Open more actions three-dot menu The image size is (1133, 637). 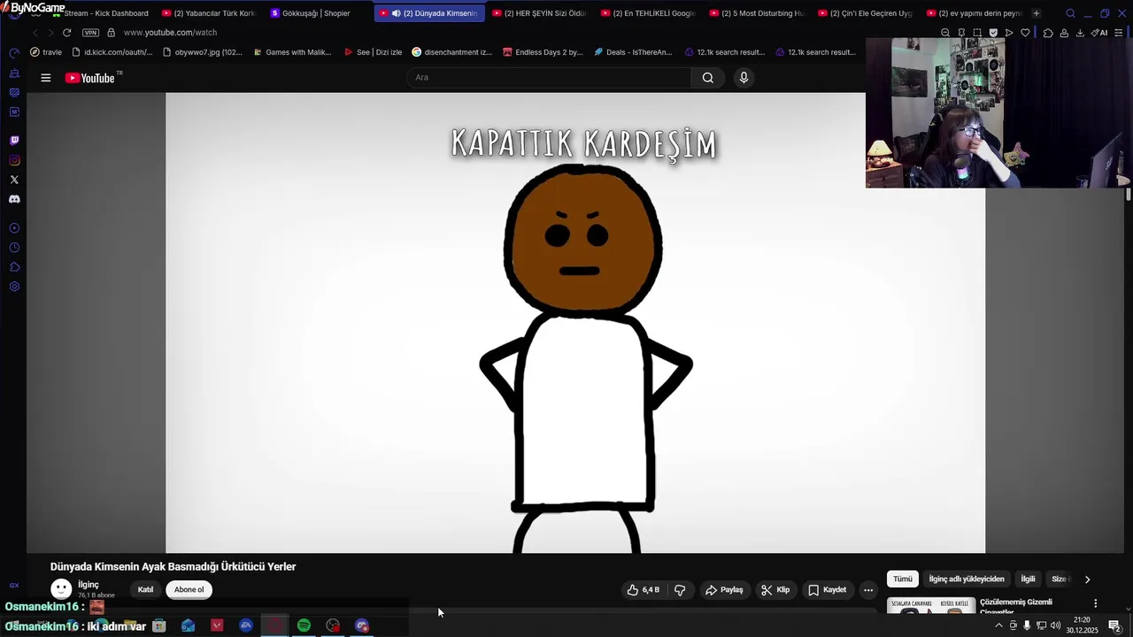[x=868, y=589]
